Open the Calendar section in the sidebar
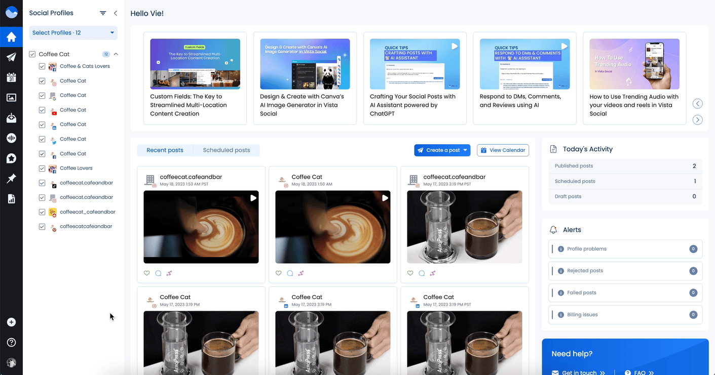This screenshot has width=715, height=375. (11, 77)
